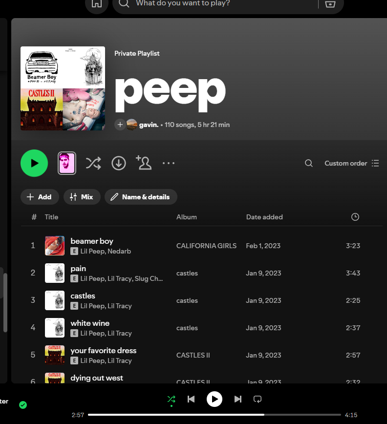Focus the 'What do you want to play?' search field
This screenshot has width=387, height=424.
point(183,3)
